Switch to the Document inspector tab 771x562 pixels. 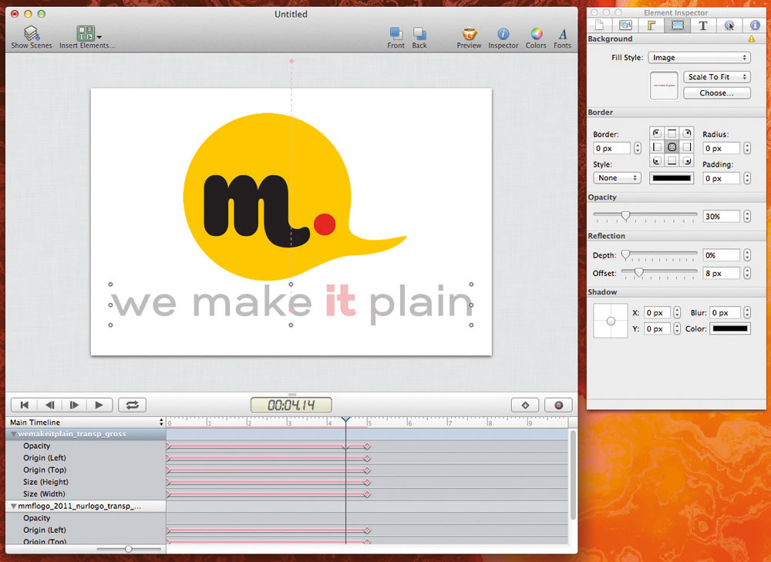point(599,25)
